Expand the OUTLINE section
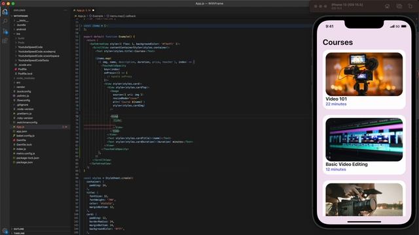The image size is (419, 235). click(x=18, y=229)
